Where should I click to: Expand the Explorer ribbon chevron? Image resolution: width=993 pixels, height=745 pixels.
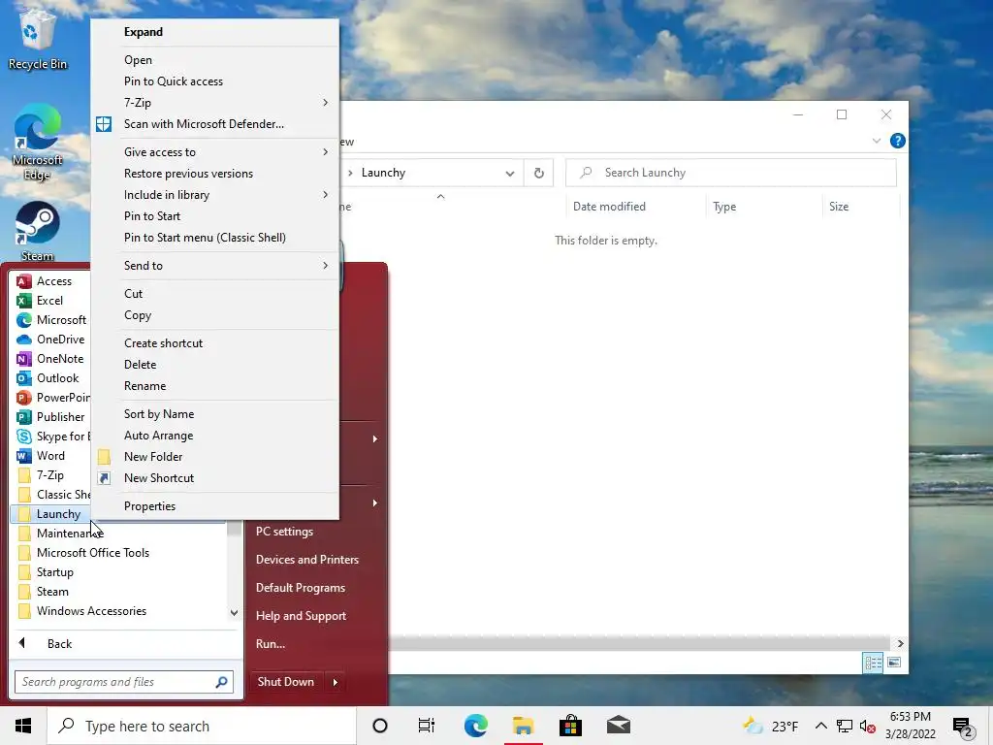(x=877, y=141)
